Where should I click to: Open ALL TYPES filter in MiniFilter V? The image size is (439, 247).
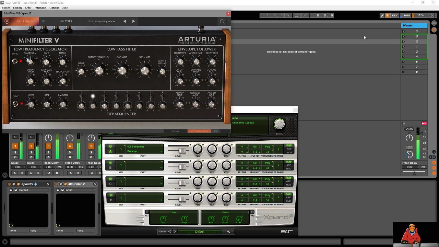(x=66, y=21)
